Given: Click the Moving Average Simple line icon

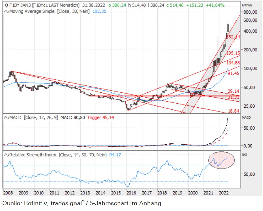Looking at the screenshot, I should click(7, 11).
